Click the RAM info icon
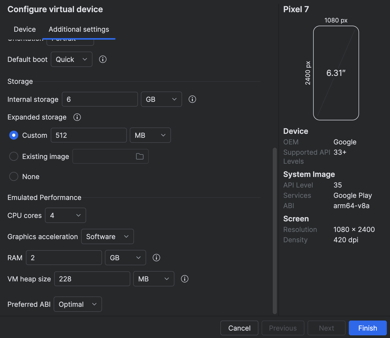This screenshot has width=390, height=338. point(156,258)
